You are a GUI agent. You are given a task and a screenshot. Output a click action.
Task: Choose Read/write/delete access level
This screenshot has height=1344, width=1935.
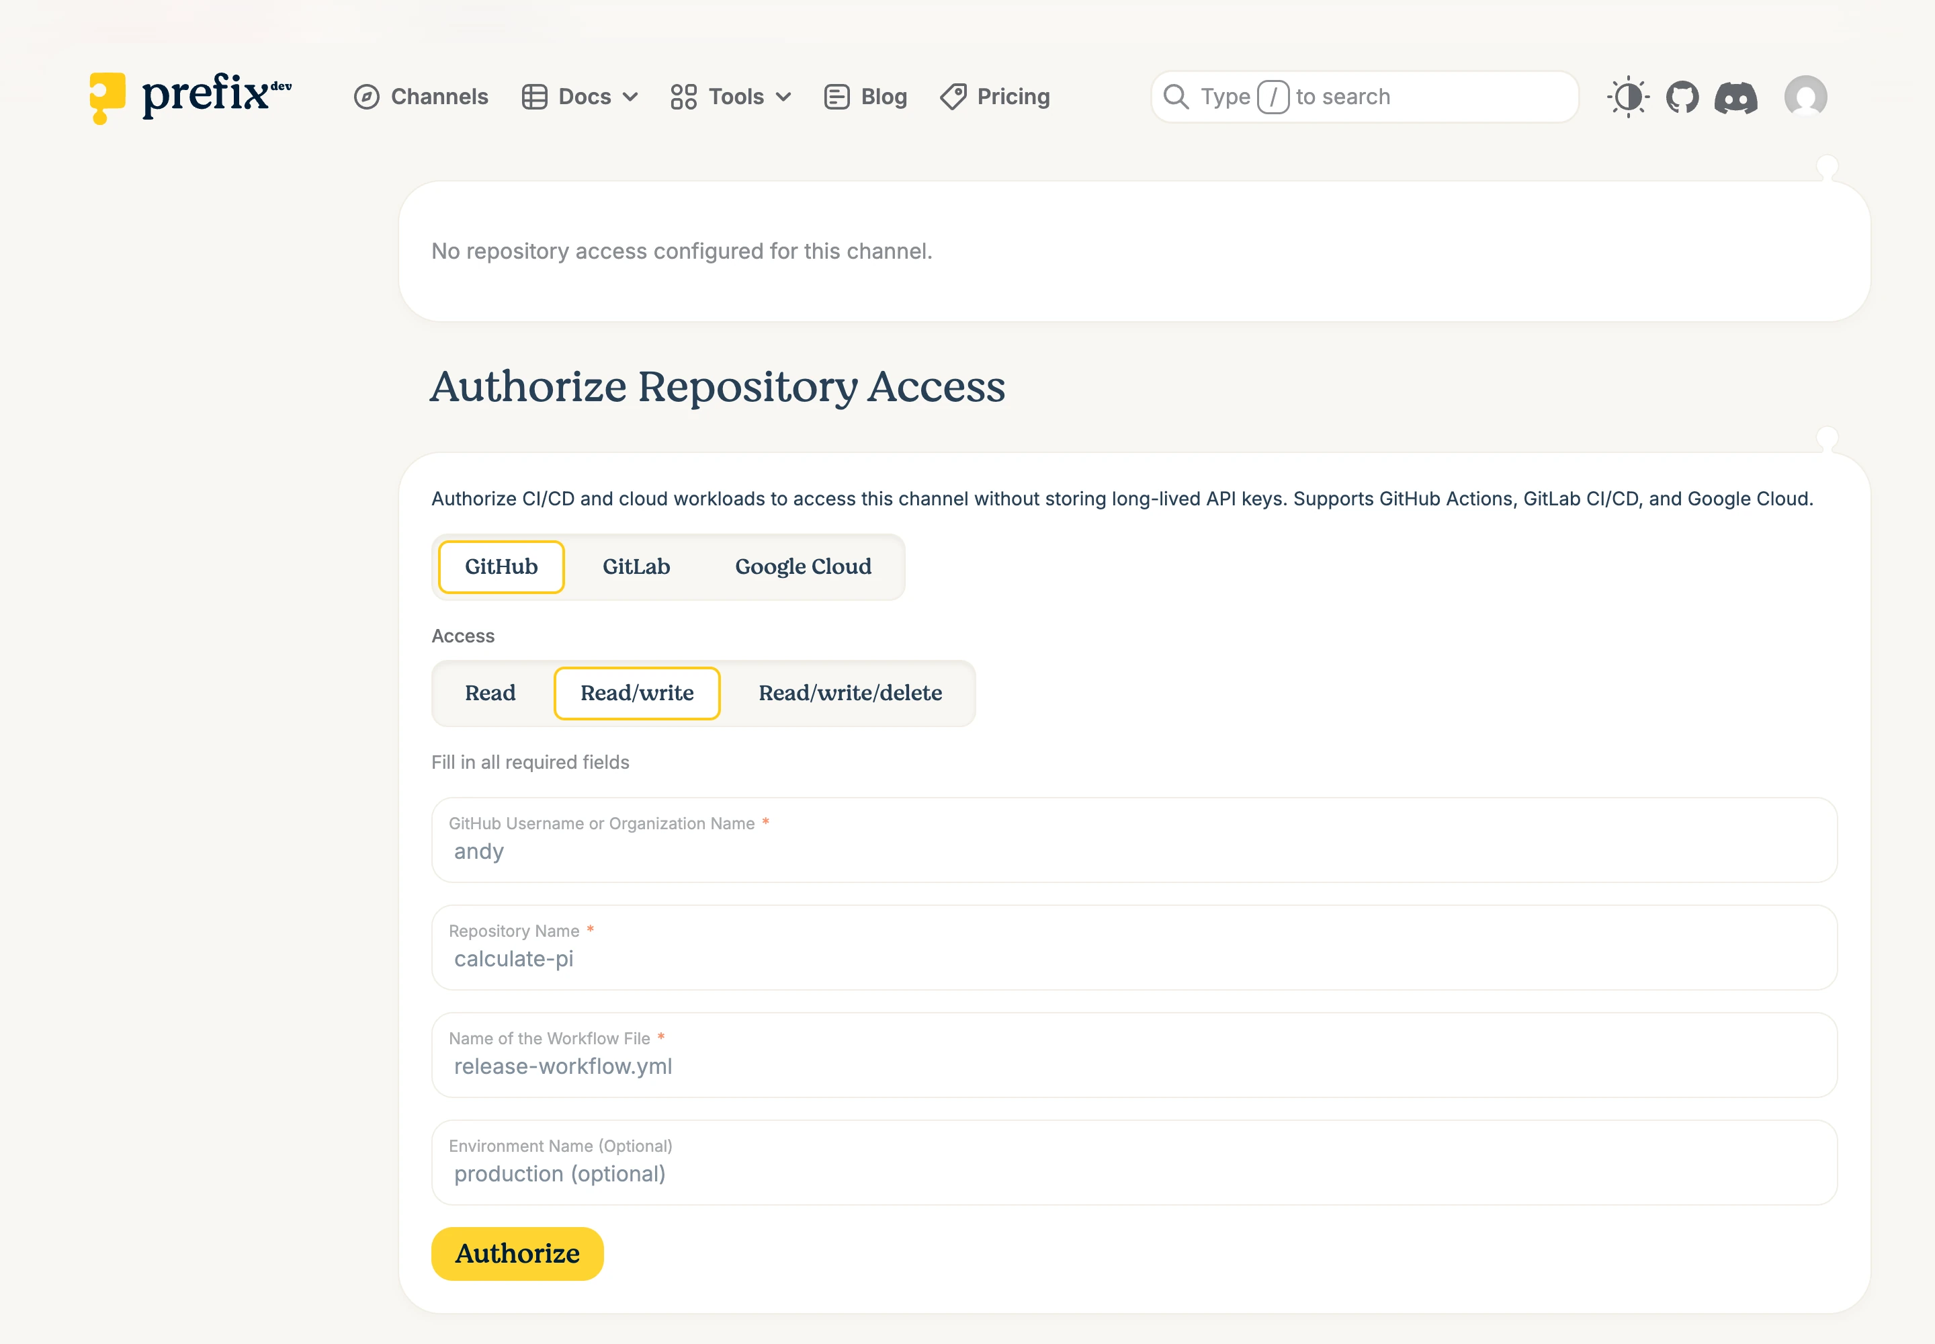click(851, 693)
